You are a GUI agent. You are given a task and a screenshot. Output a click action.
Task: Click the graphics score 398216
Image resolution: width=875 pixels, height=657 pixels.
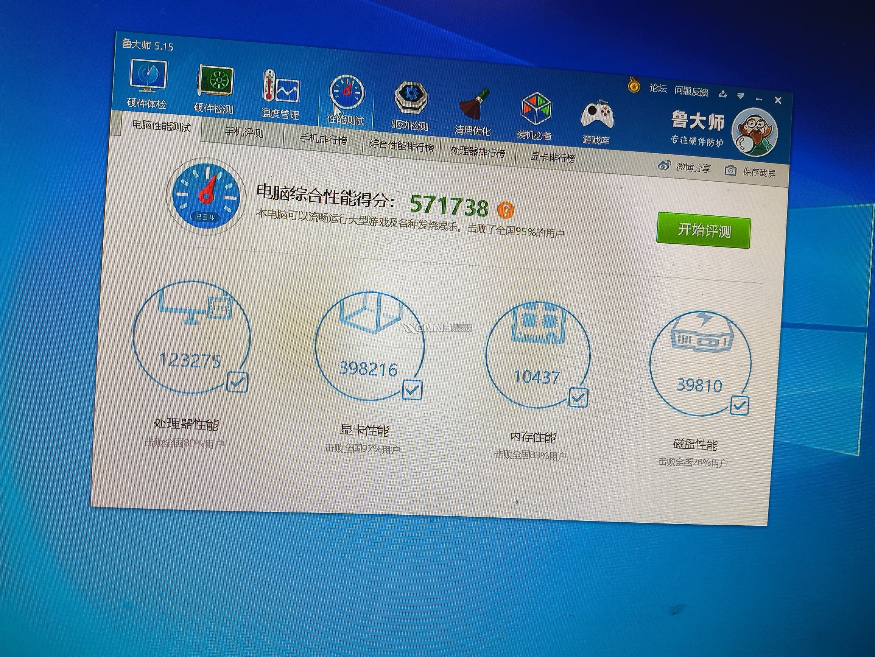368,368
